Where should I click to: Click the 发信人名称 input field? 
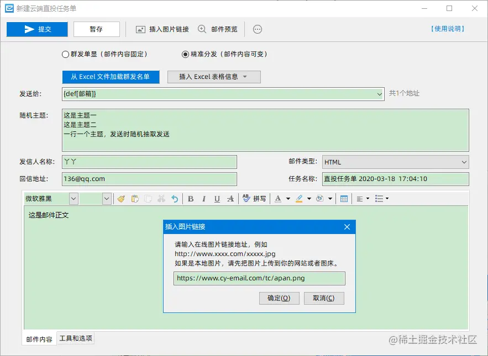[149, 162]
